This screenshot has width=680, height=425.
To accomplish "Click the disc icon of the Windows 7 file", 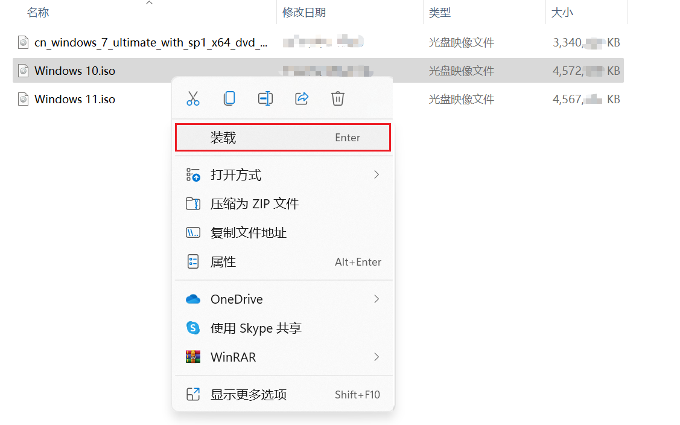I will pos(24,42).
